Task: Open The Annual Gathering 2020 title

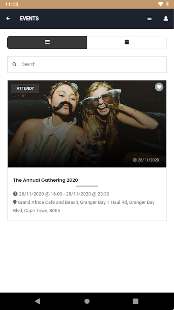Action: (46, 180)
